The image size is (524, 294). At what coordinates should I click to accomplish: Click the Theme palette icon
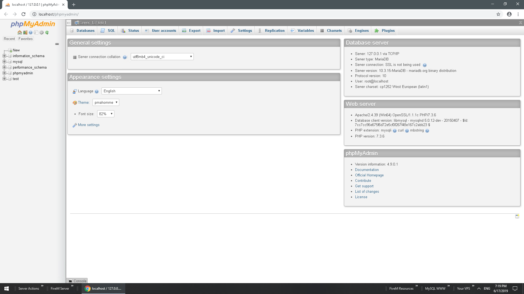75,103
